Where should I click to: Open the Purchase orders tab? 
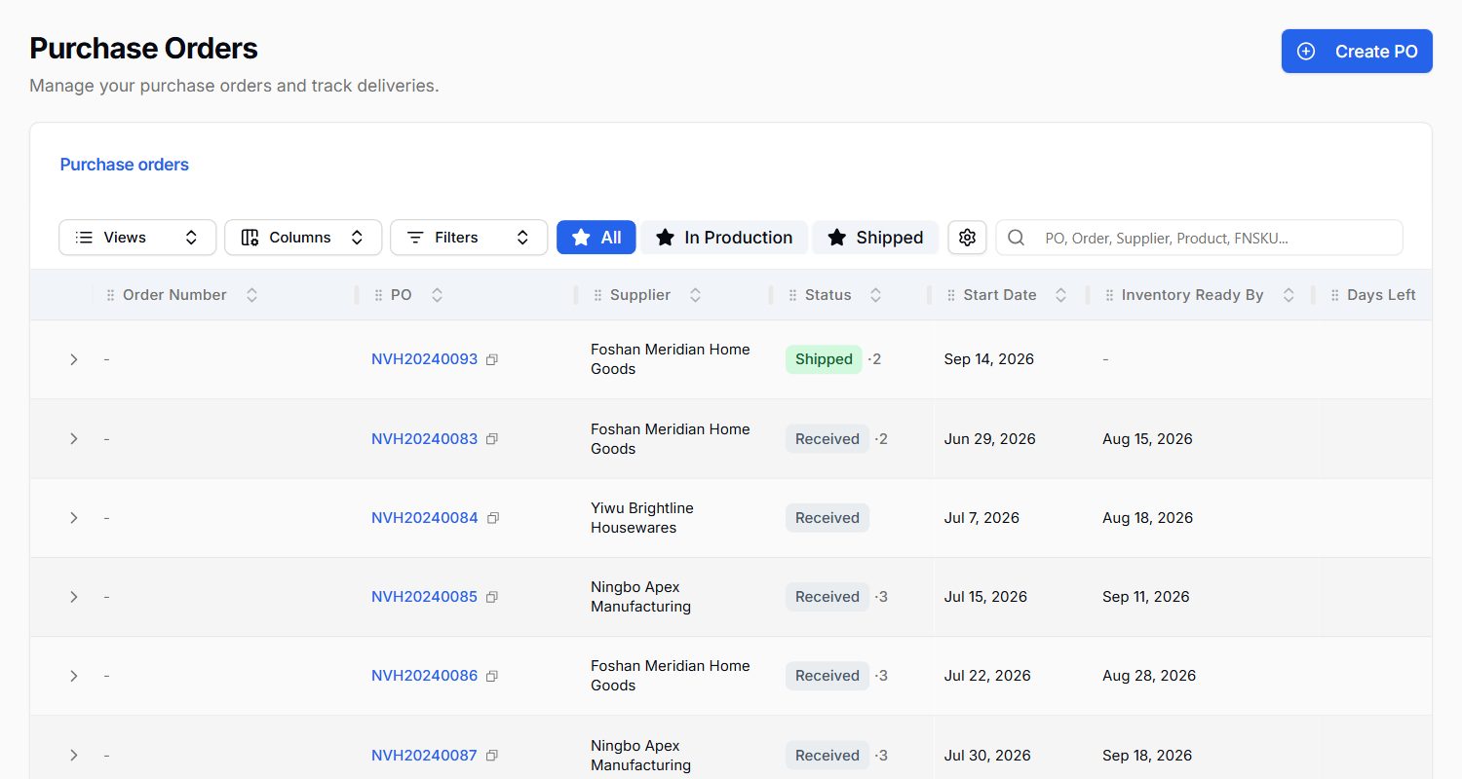[125, 165]
